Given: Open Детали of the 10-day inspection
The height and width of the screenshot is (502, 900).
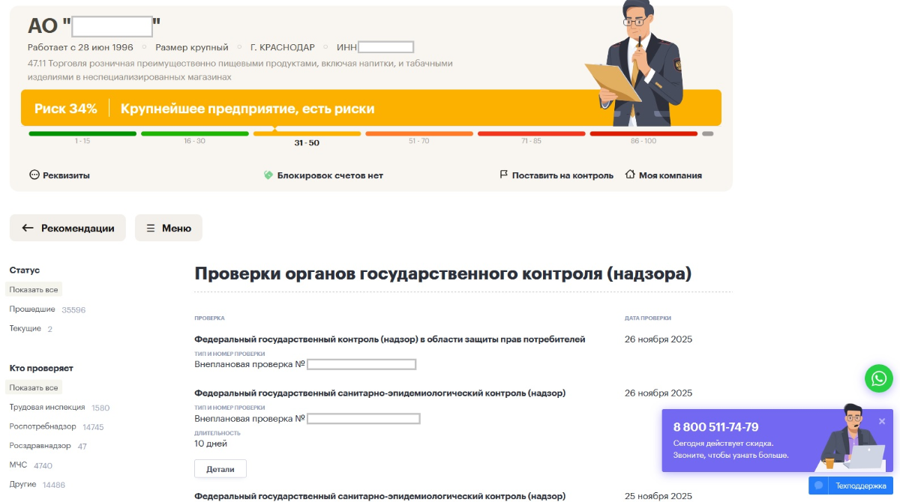Looking at the screenshot, I should pyautogui.click(x=220, y=469).
